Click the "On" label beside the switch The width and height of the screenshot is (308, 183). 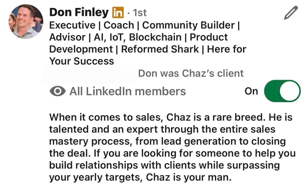(x=251, y=91)
